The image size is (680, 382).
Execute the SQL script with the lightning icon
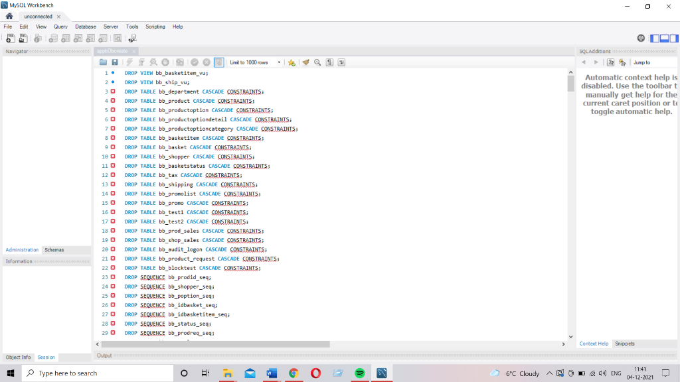tap(129, 62)
